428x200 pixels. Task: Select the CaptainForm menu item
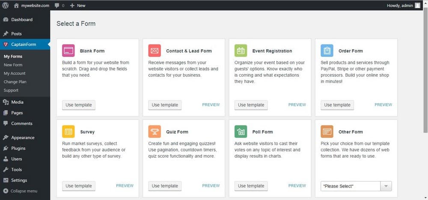click(25, 44)
